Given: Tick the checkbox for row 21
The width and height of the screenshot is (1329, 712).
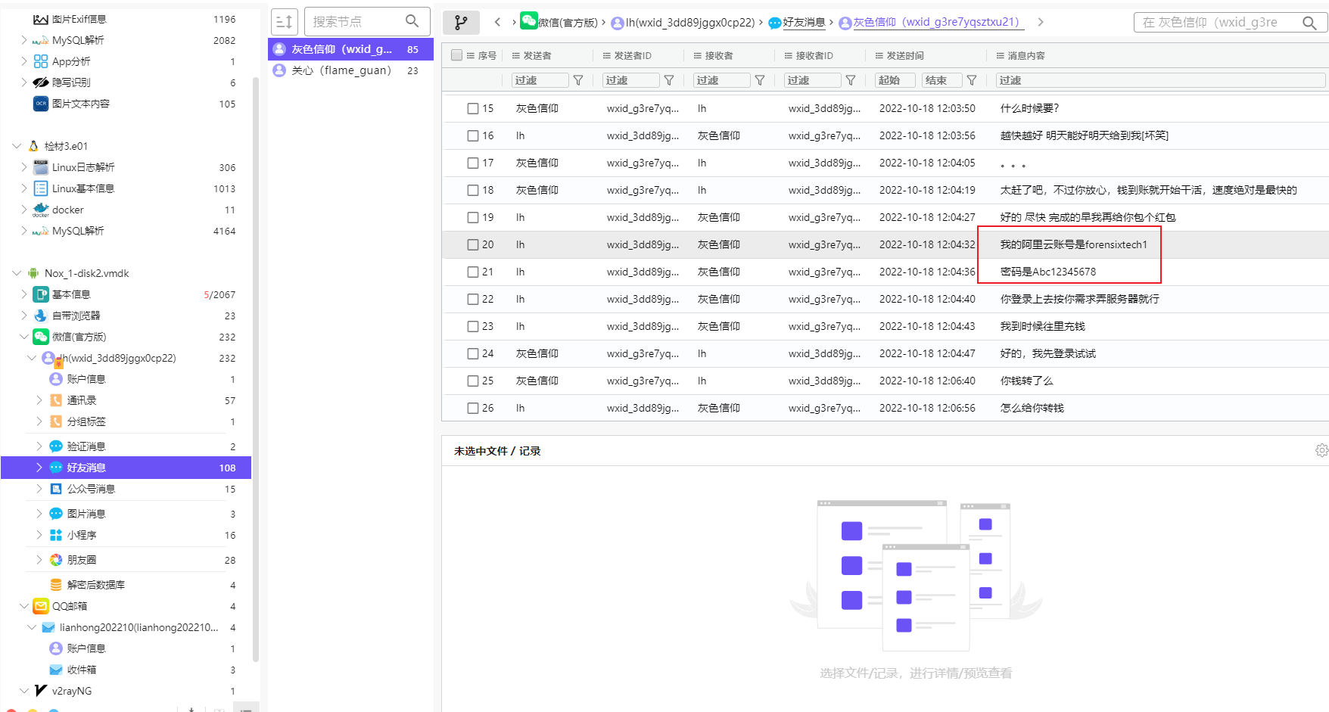Looking at the screenshot, I should 473,272.
